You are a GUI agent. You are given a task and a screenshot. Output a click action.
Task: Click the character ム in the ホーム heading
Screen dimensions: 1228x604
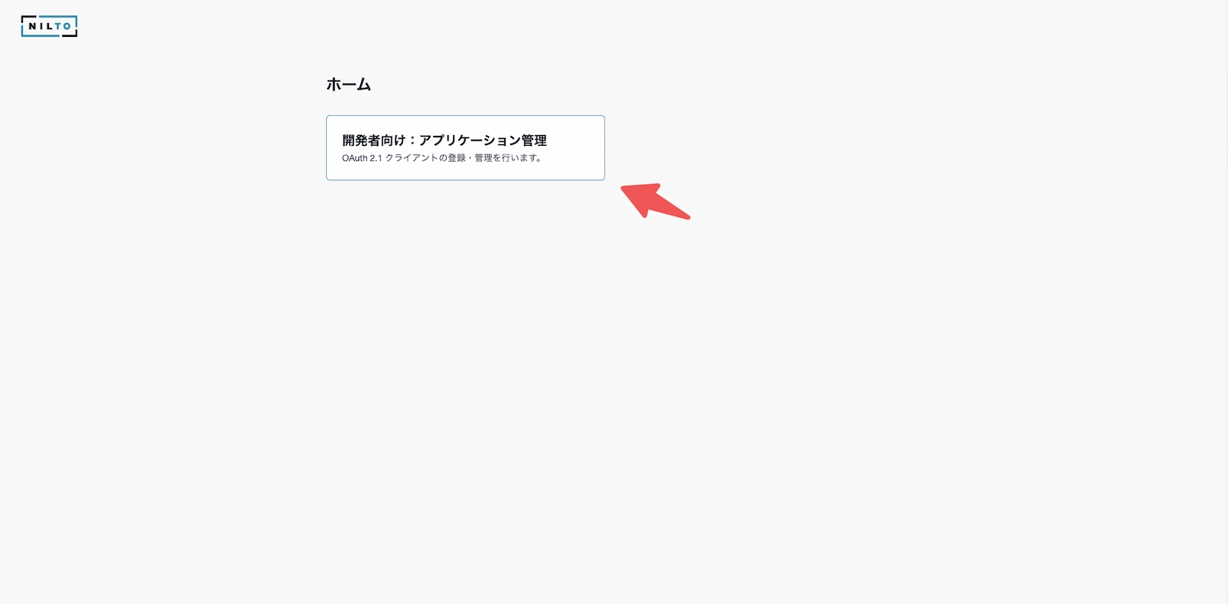(364, 84)
